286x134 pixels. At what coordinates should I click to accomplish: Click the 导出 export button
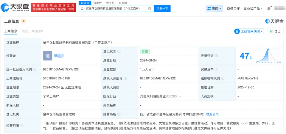[x=275, y=31]
